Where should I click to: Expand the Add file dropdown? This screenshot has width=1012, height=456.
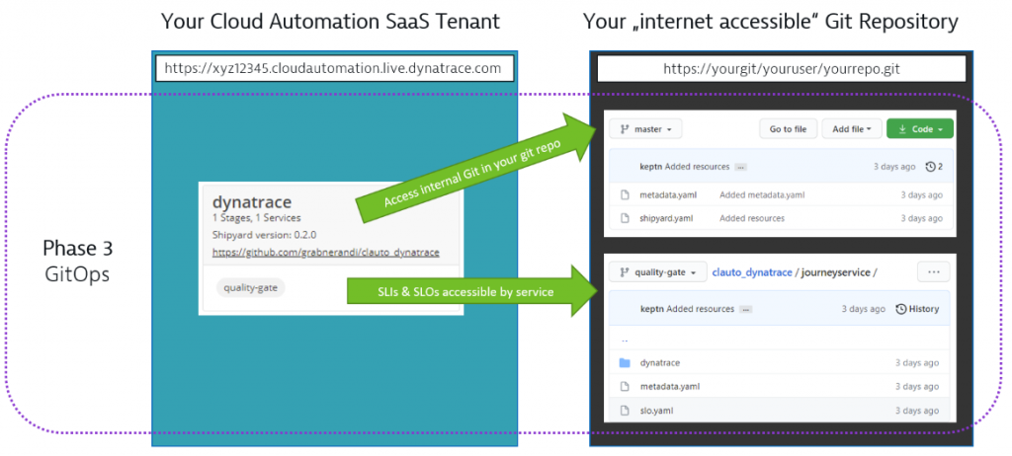click(851, 129)
